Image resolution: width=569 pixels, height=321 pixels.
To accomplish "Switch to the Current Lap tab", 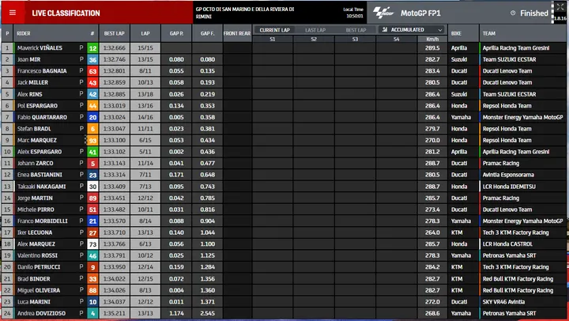I will coord(274,30).
